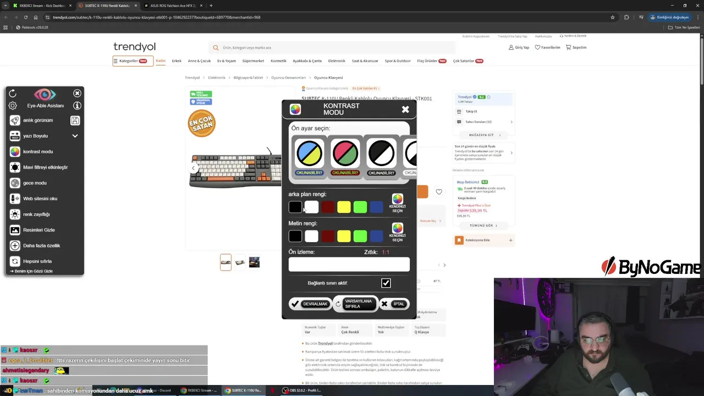
Task: Open the Kategoriler menu
Action: 132,61
